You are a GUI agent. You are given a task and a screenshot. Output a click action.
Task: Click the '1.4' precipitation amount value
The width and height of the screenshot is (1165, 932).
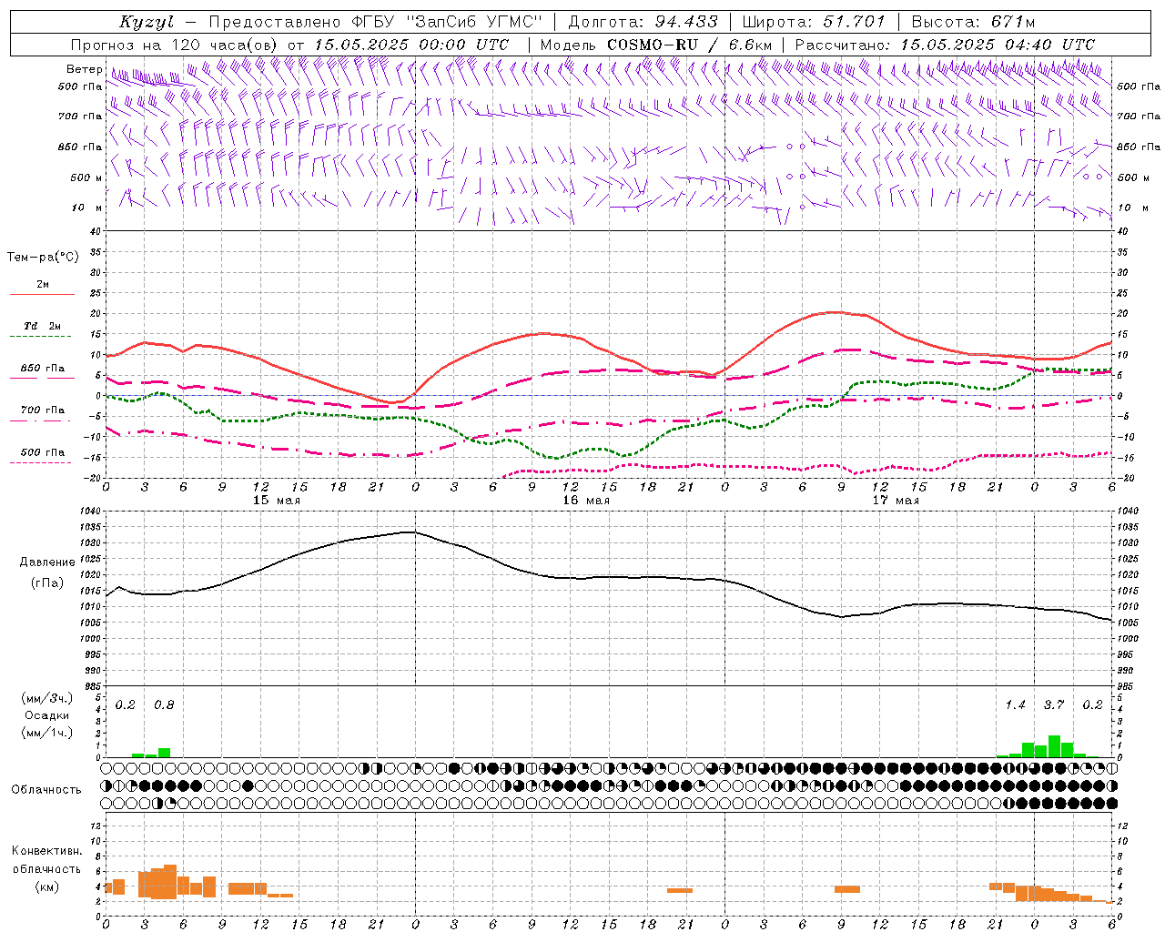coord(1015,704)
